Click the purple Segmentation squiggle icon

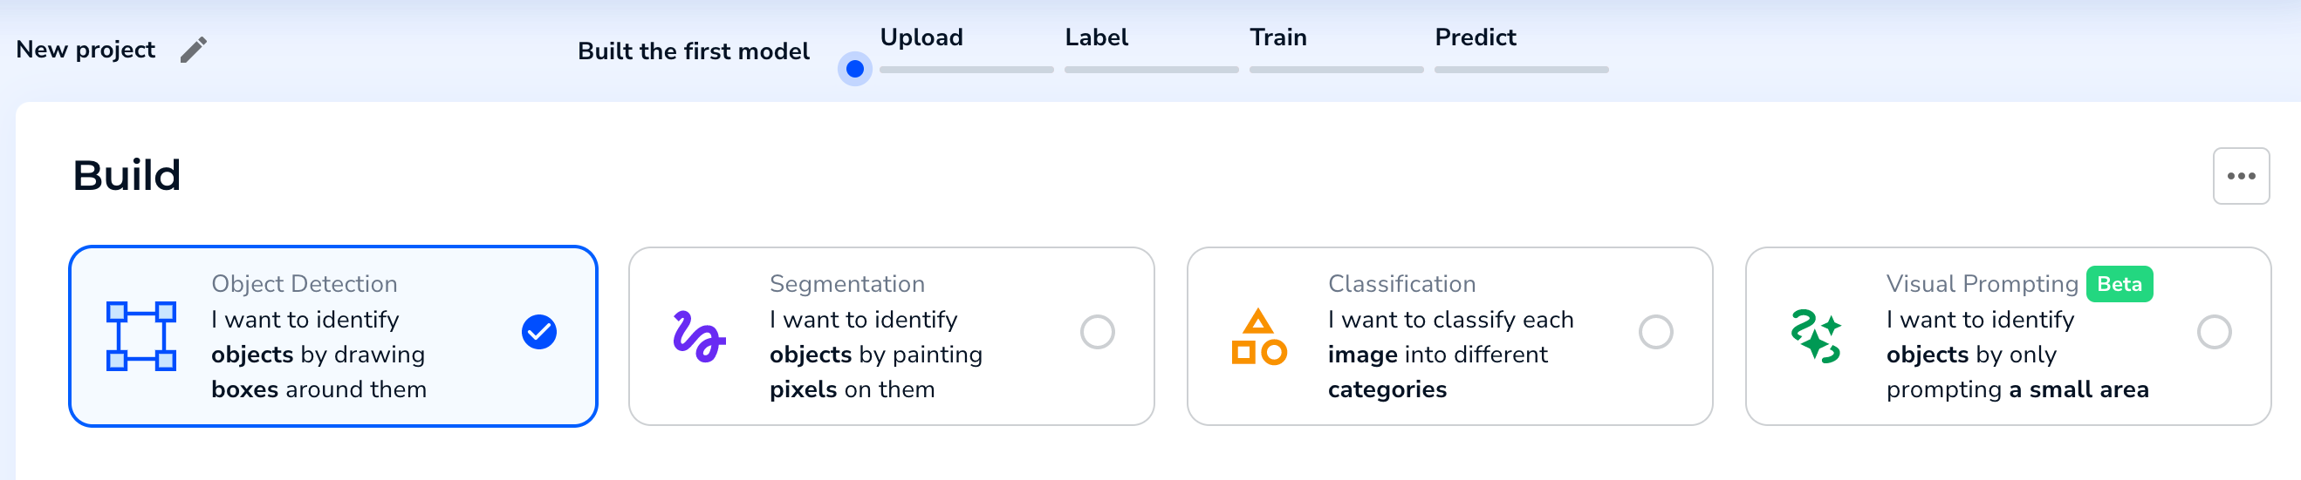coord(700,336)
